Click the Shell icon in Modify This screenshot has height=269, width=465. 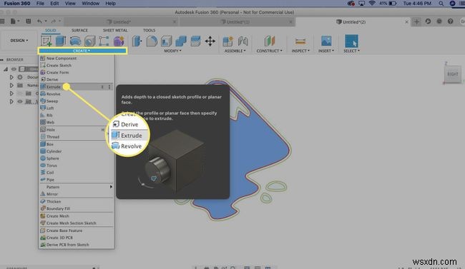click(167, 41)
